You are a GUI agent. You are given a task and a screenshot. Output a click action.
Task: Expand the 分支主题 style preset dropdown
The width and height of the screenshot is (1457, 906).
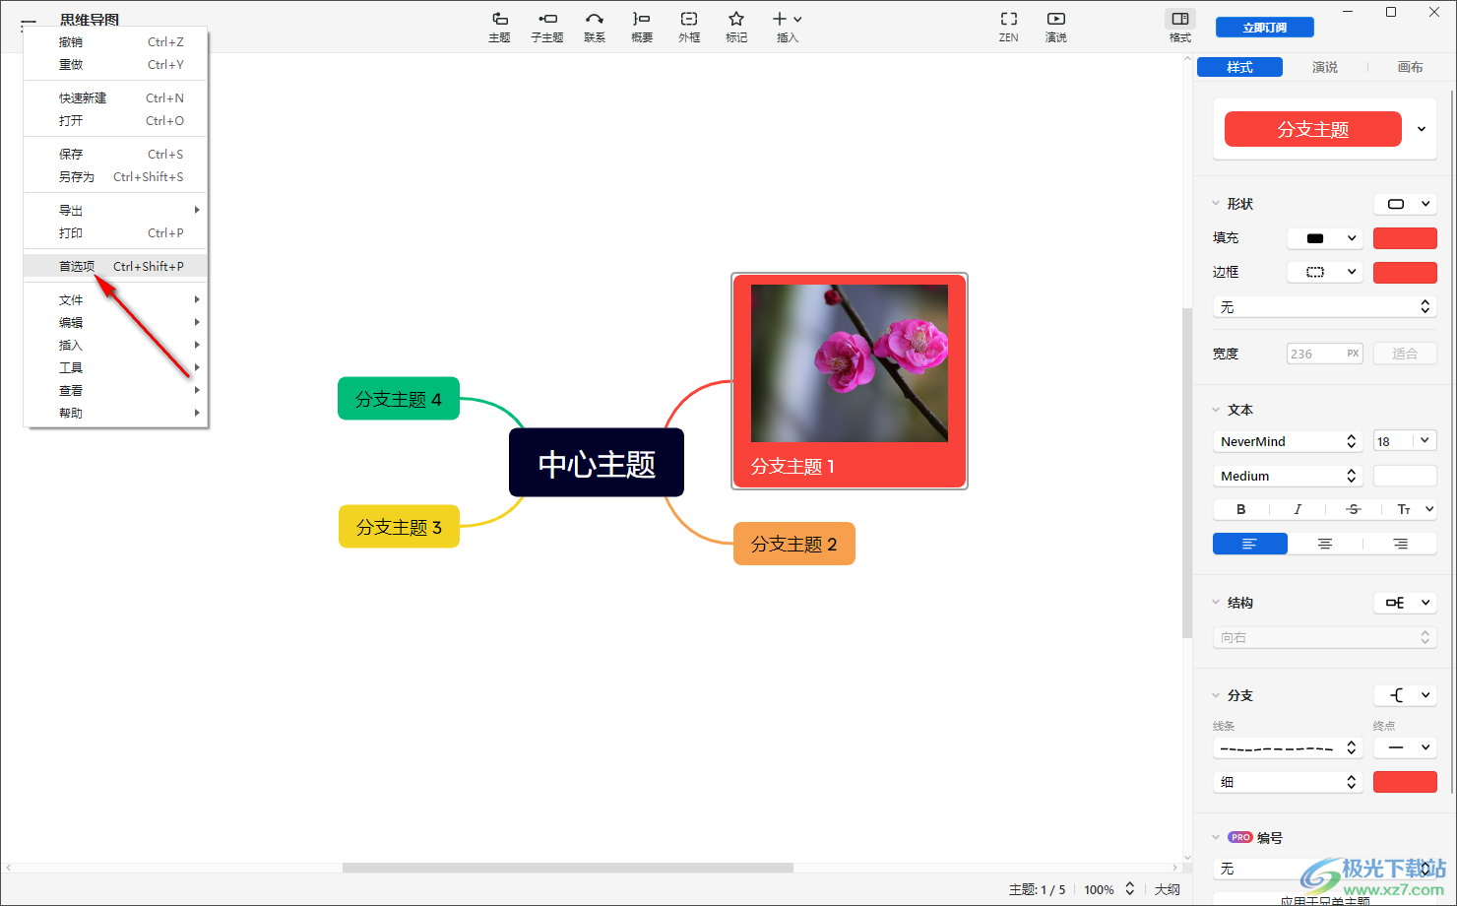(1422, 129)
